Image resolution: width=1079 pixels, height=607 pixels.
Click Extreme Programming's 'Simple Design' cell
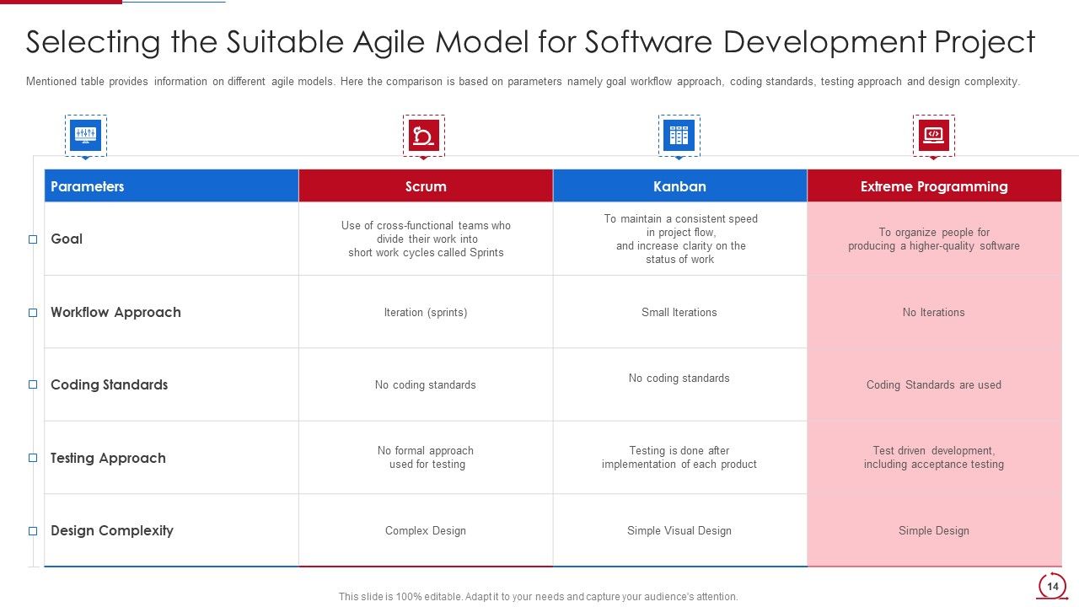click(x=934, y=531)
